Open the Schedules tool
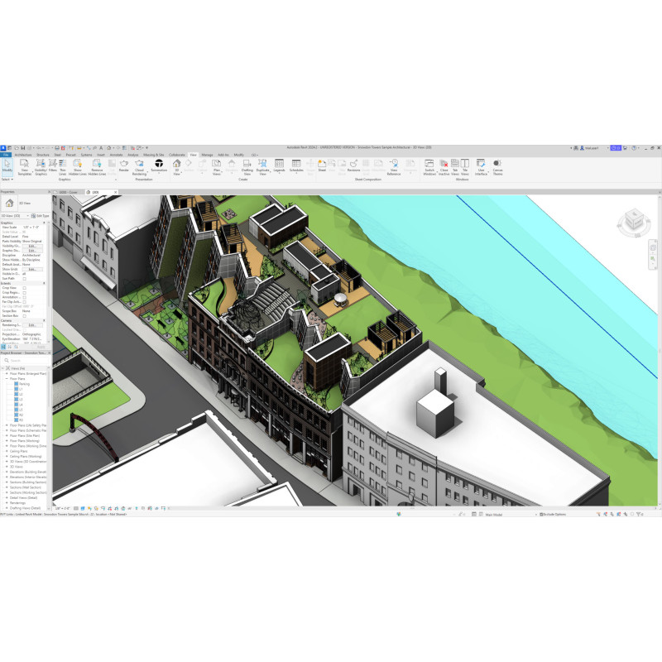The image size is (662, 662). pos(296,165)
